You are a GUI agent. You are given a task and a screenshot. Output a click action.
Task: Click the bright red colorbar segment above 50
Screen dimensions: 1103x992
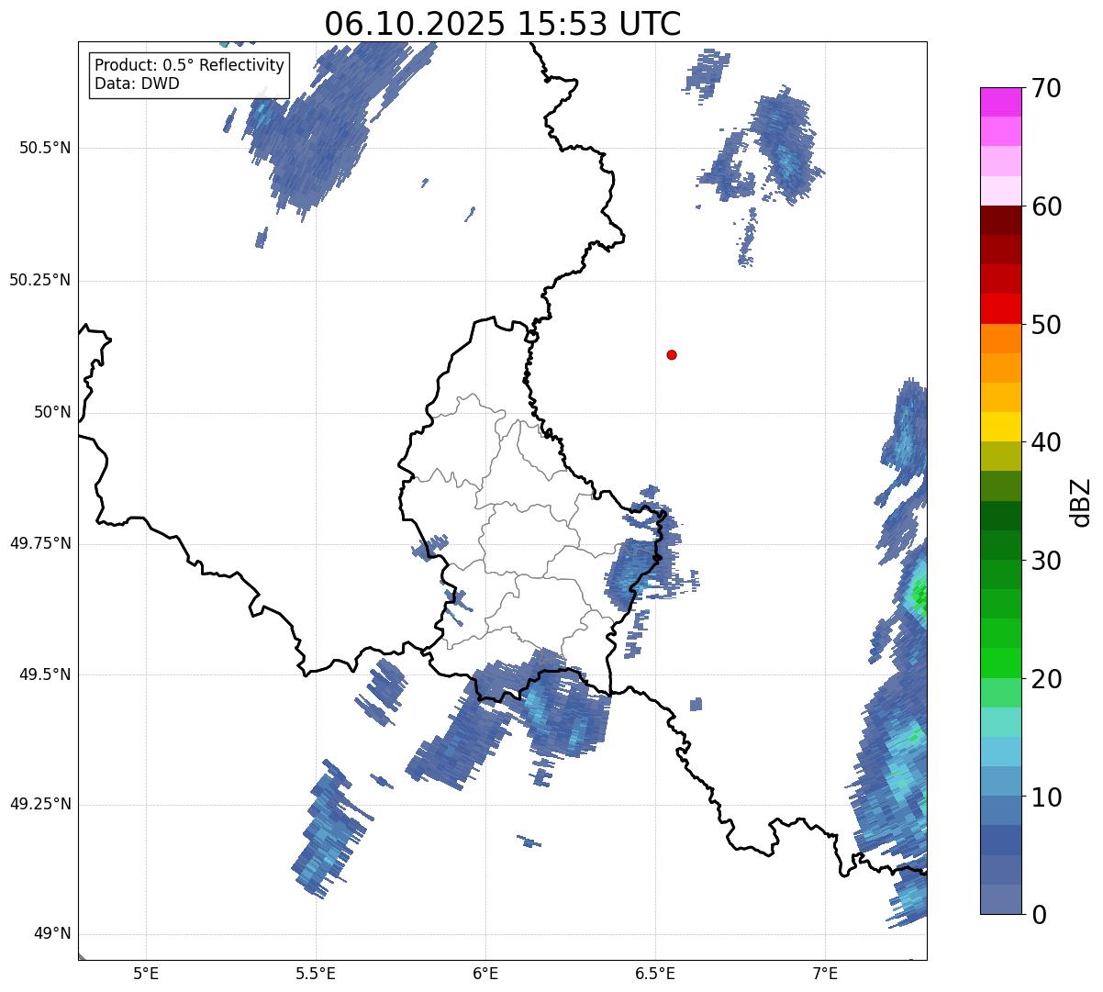pos(1000,308)
